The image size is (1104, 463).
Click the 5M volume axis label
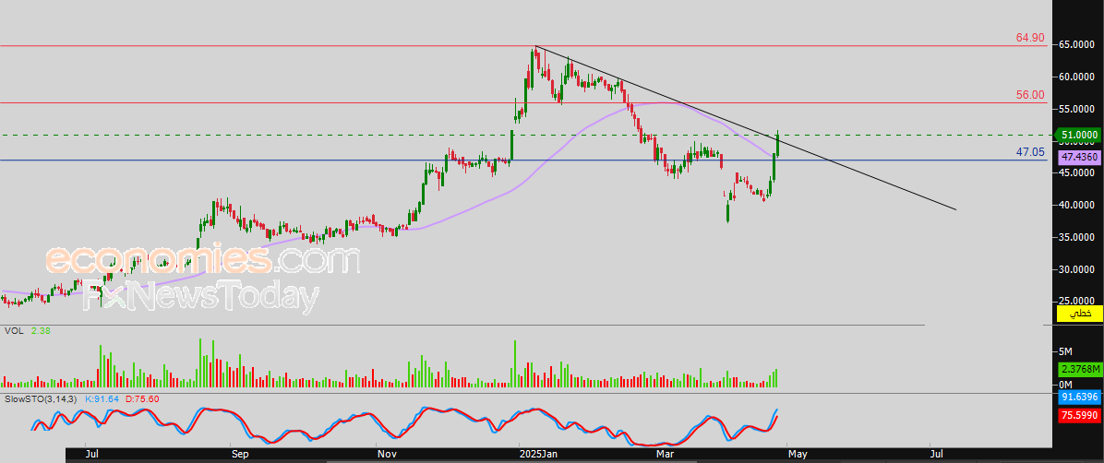[1065, 351]
